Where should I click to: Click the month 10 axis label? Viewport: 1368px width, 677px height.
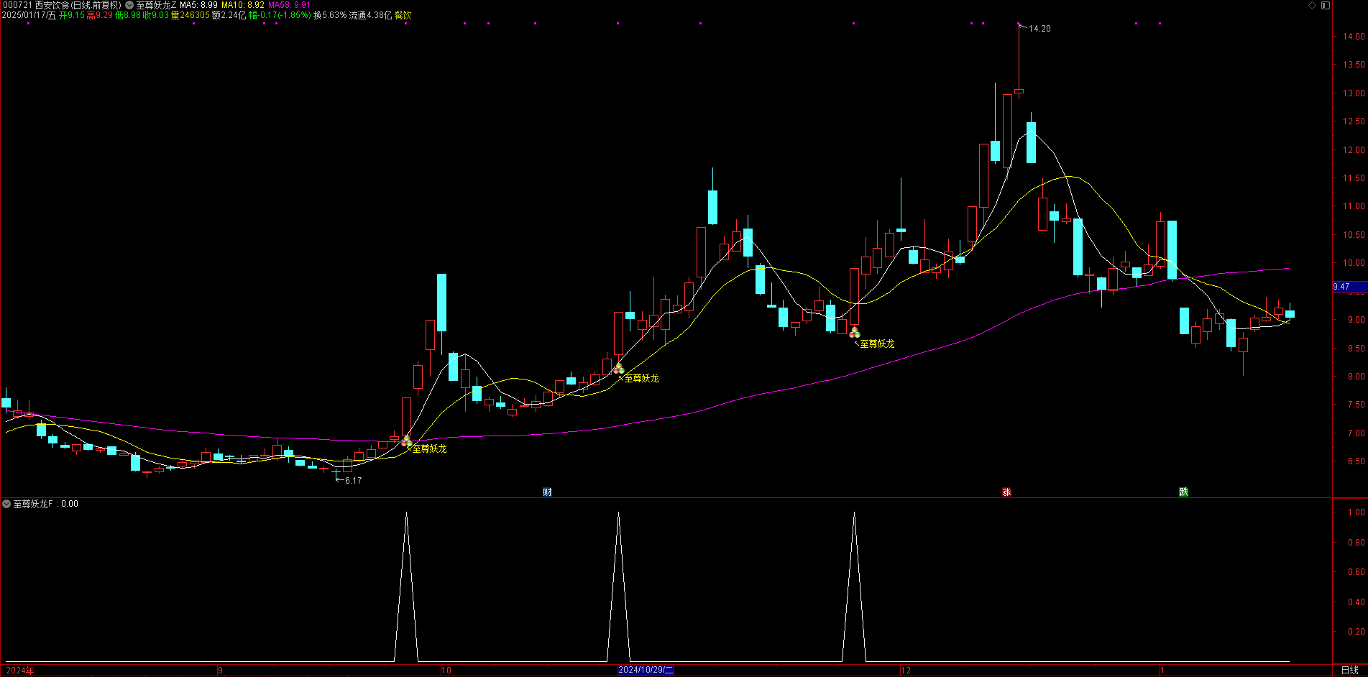[446, 671]
